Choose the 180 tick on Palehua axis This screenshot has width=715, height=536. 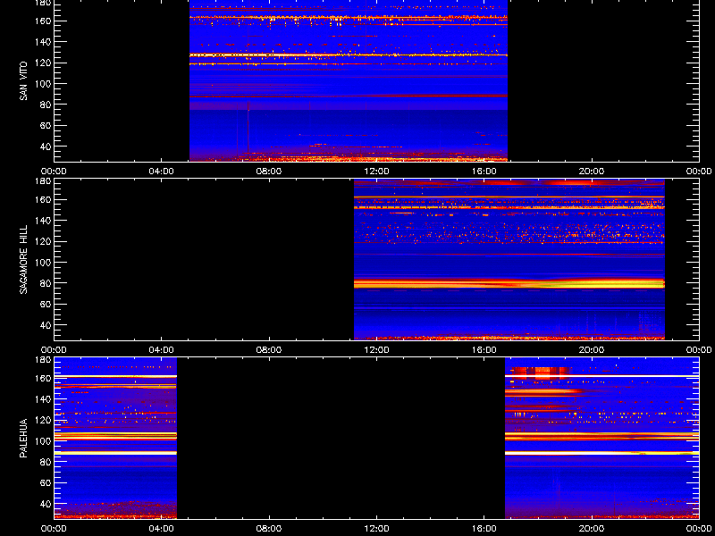click(x=44, y=360)
